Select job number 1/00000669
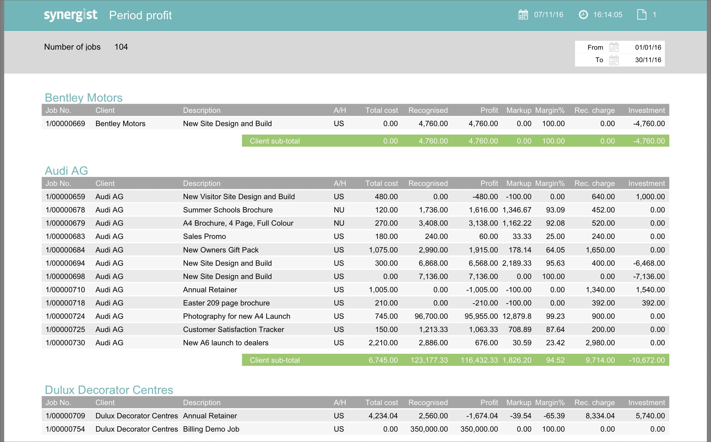 (65, 124)
